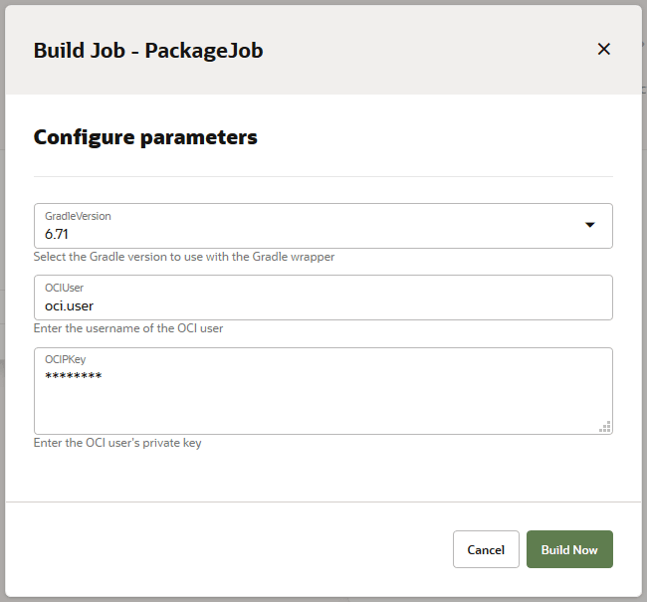Click blank area right of oci.user
The width and height of the screenshot is (647, 602).
(x=398, y=306)
